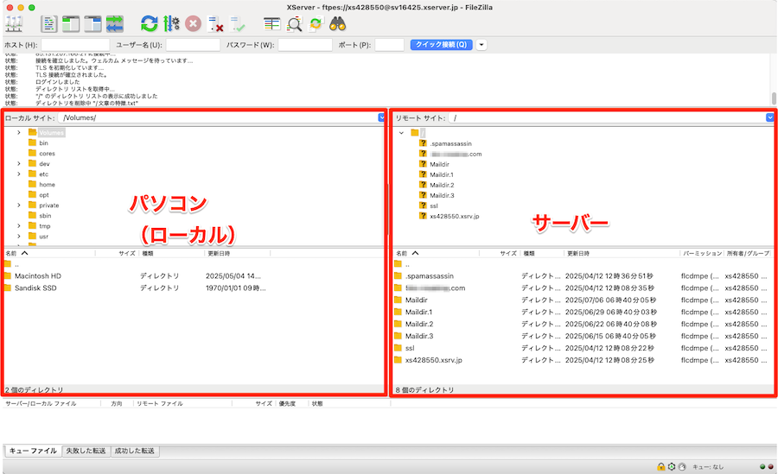The image size is (778, 474).
Task: Select xs428550.xsrv.jp in remote file list
Action: (433, 360)
